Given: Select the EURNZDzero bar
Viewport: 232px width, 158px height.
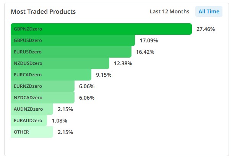Looking at the screenshot, I should tap(42, 86).
